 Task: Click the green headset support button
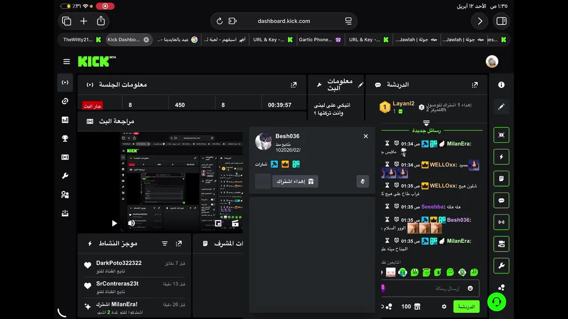point(497,302)
